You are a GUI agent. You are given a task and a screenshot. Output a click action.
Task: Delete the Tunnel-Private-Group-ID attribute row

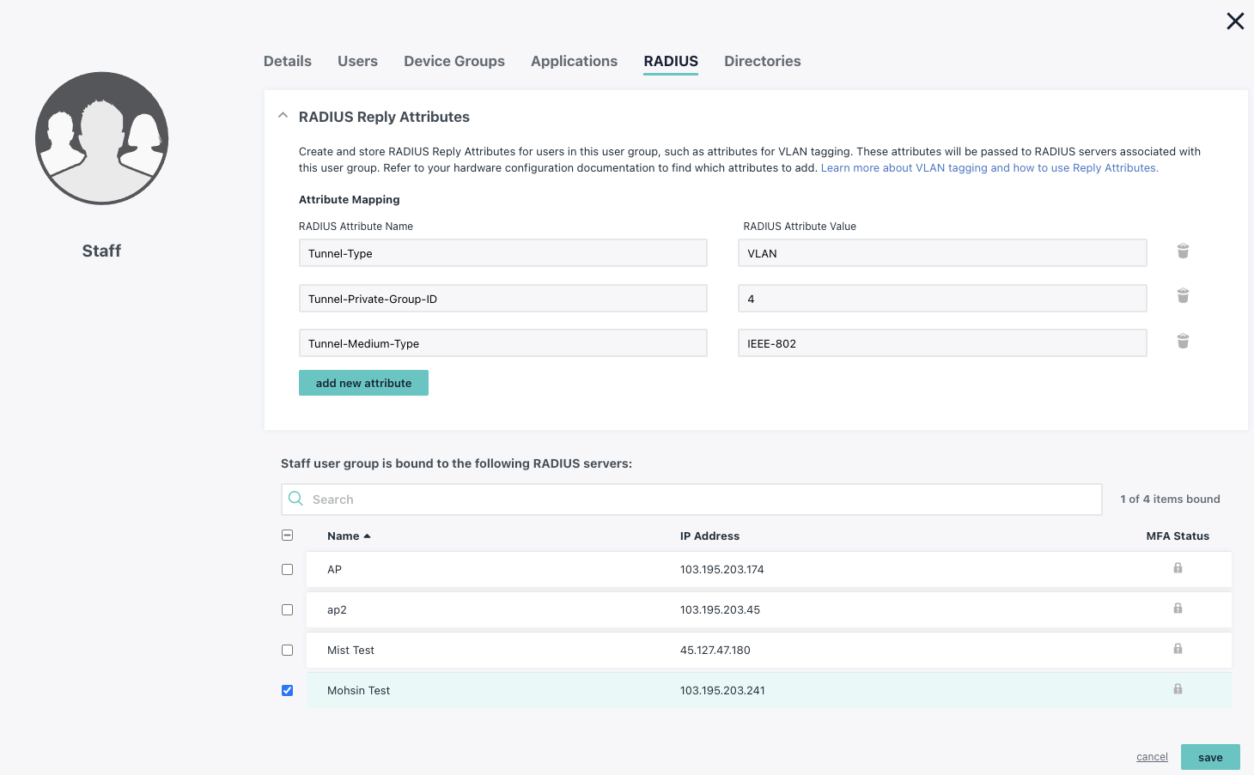tap(1183, 296)
